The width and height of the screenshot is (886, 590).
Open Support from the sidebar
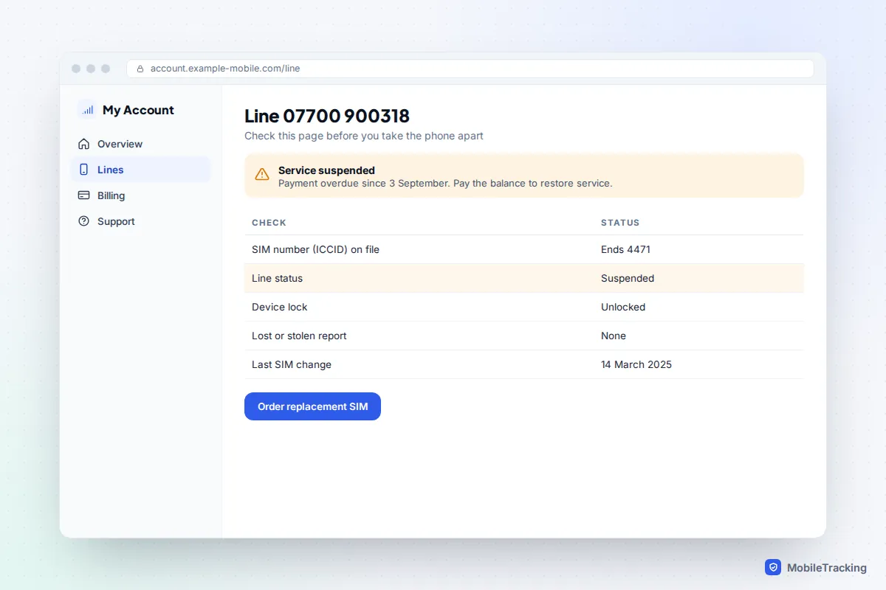pos(141,221)
